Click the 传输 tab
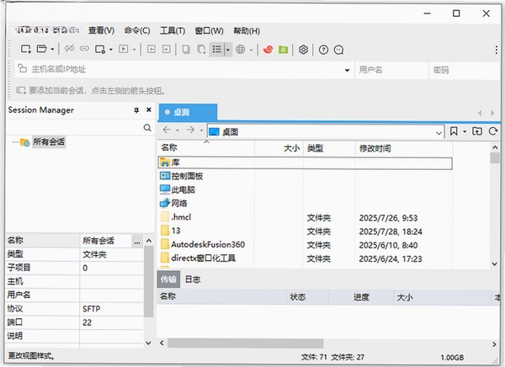 click(168, 279)
